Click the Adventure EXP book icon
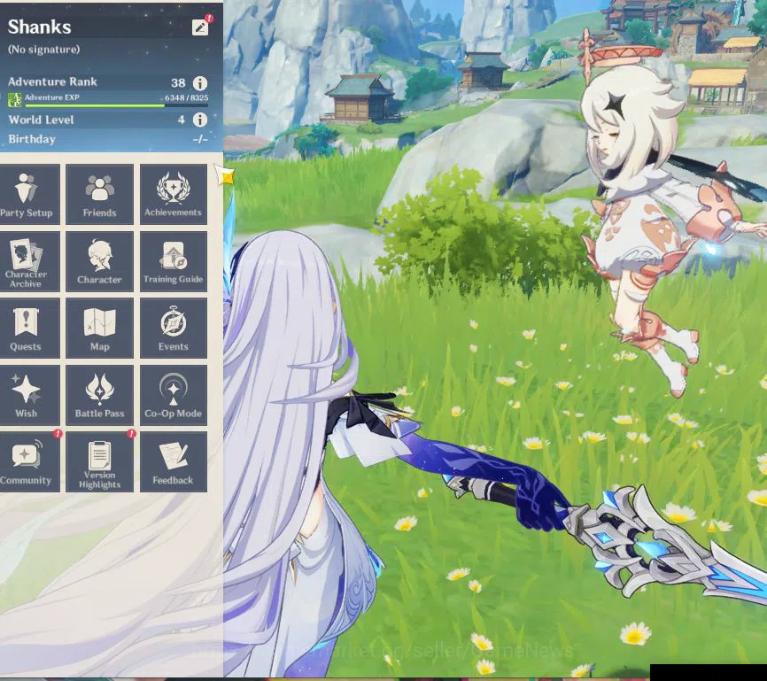This screenshot has width=767, height=681. [x=15, y=99]
